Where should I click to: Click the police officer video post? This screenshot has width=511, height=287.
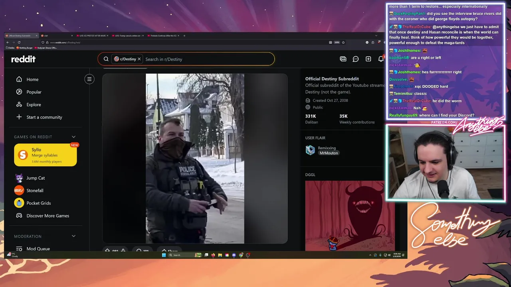coord(195,159)
